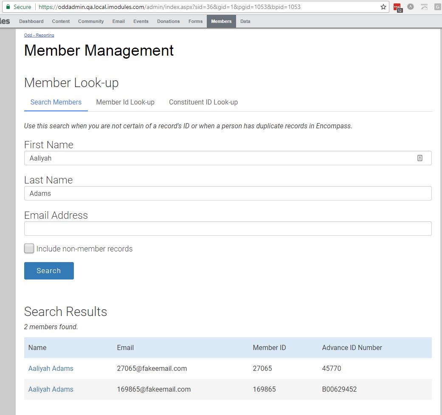Select the email 169865@fakeemail.com
The height and width of the screenshot is (415, 442).
[x=154, y=390]
